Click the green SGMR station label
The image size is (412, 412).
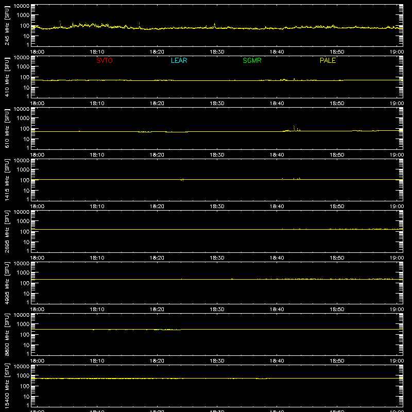tap(252, 60)
